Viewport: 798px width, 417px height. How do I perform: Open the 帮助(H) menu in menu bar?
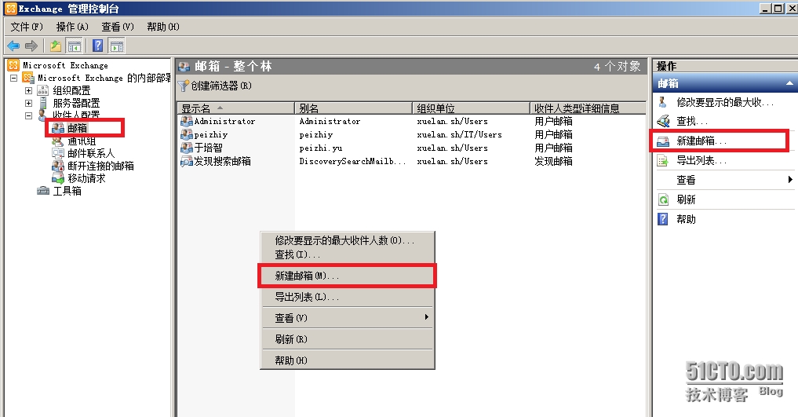click(163, 27)
